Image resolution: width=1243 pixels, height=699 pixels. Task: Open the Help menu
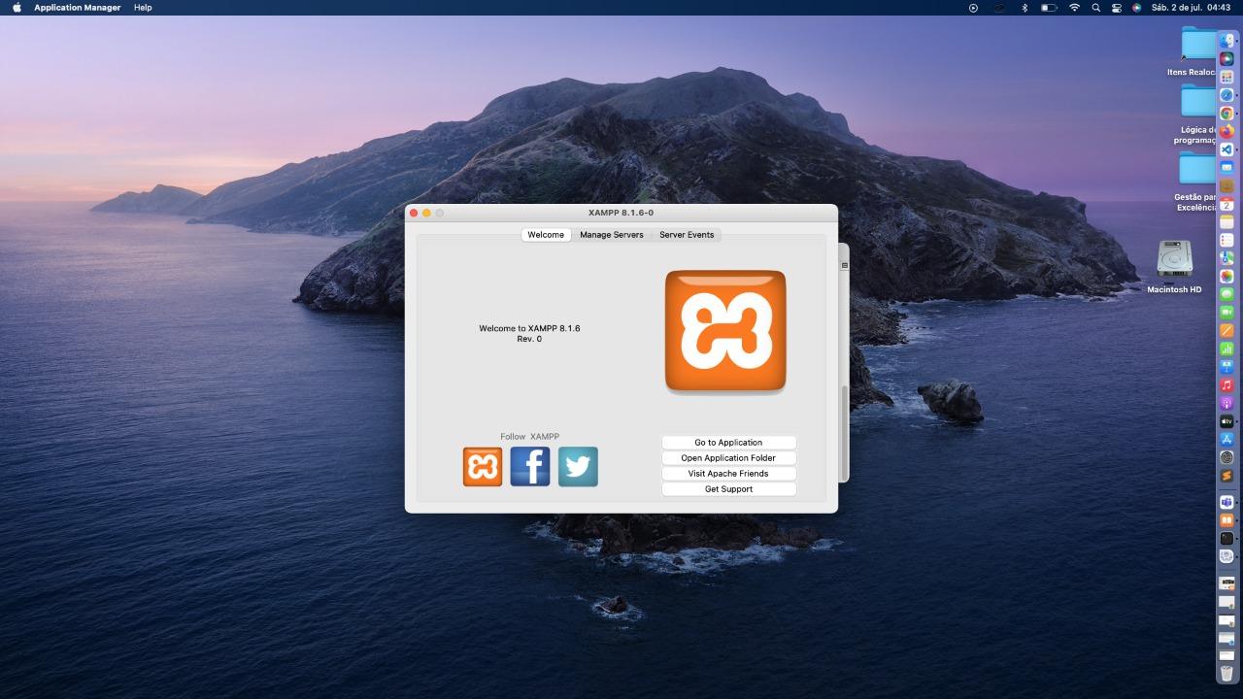pos(143,8)
